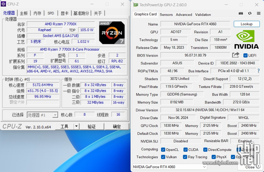Click the Ryzen 7 processor logo
Viewport: 264px width, 172px height.
coord(112,33)
